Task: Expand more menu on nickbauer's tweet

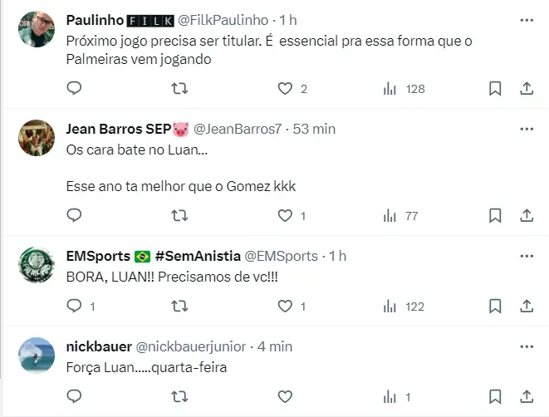Action: (x=526, y=346)
